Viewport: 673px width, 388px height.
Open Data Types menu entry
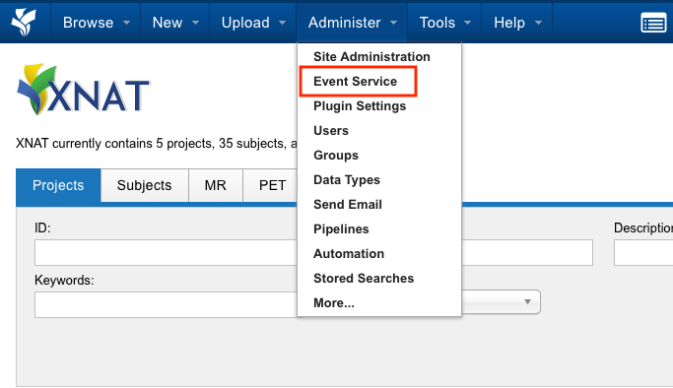[347, 179]
